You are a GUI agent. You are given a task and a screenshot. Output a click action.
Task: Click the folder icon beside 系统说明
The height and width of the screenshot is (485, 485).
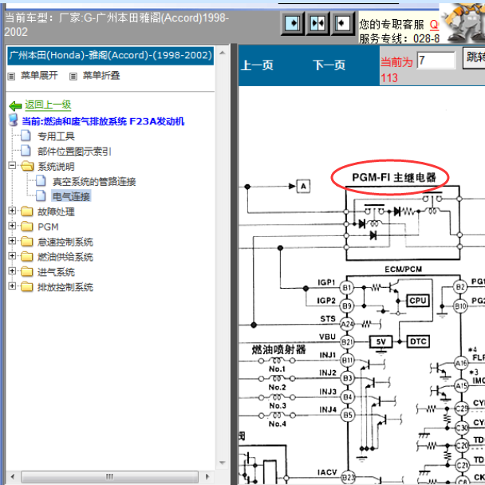point(27,166)
